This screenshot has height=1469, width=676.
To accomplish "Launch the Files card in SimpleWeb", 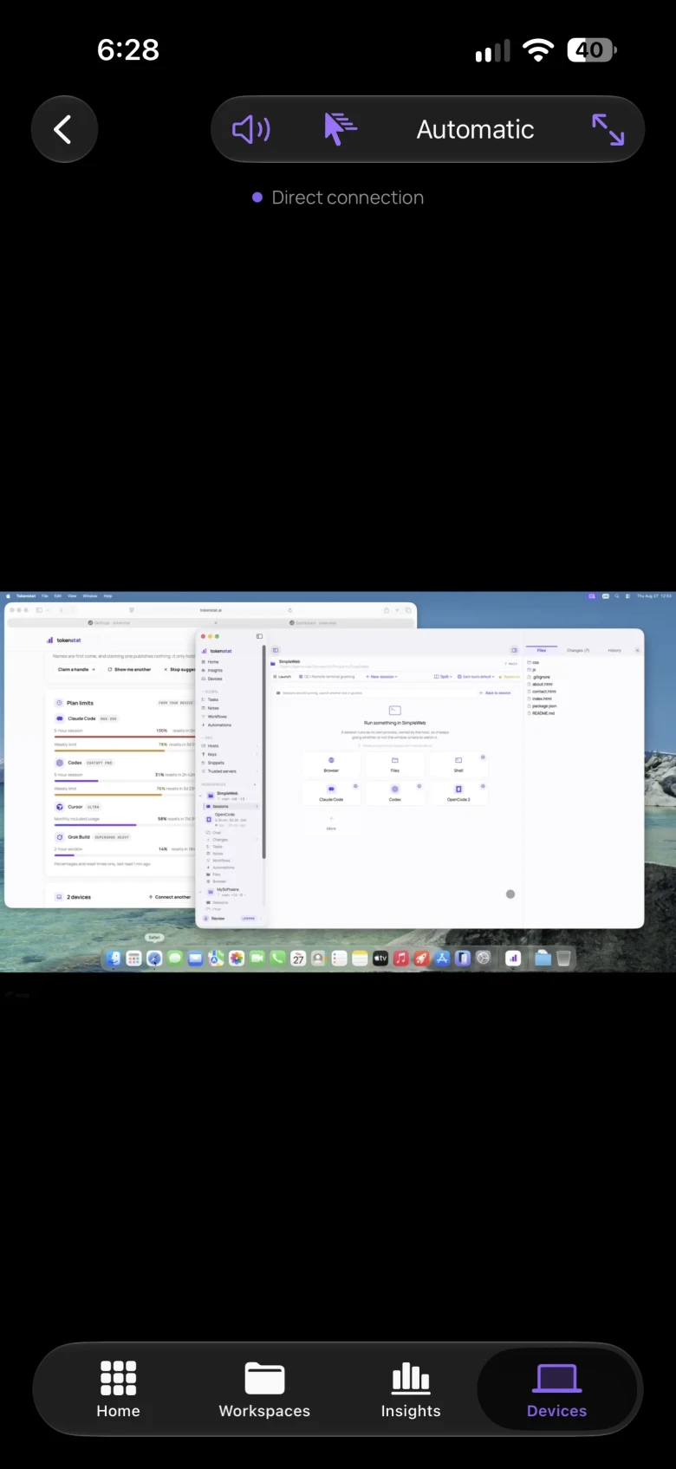I will point(394,764).
